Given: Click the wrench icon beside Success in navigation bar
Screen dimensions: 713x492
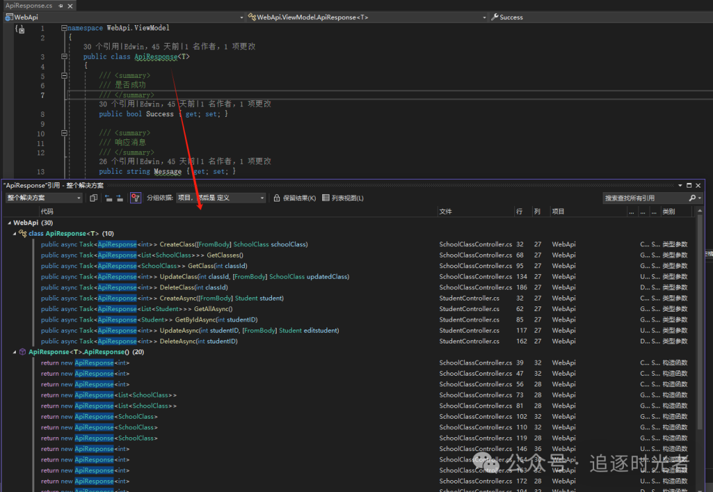Looking at the screenshot, I should 494,17.
